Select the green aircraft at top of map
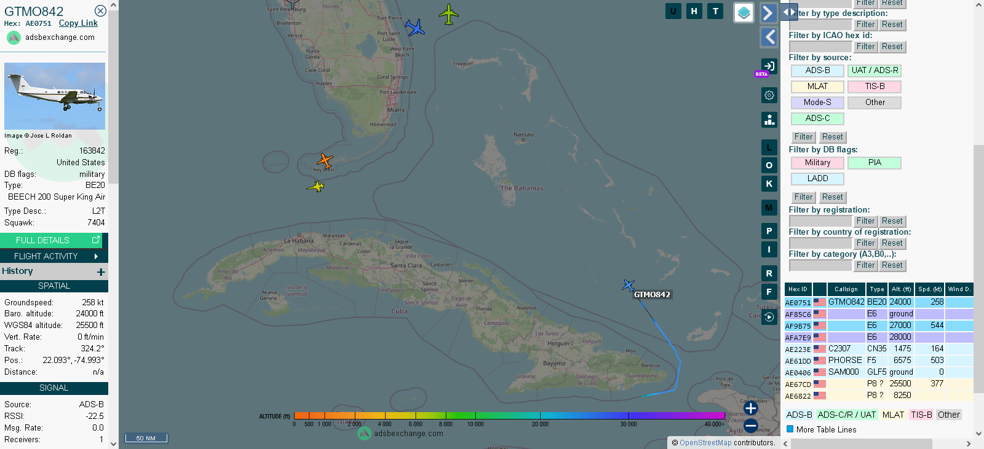This screenshot has height=449, width=984. click(x=449, y=14)
